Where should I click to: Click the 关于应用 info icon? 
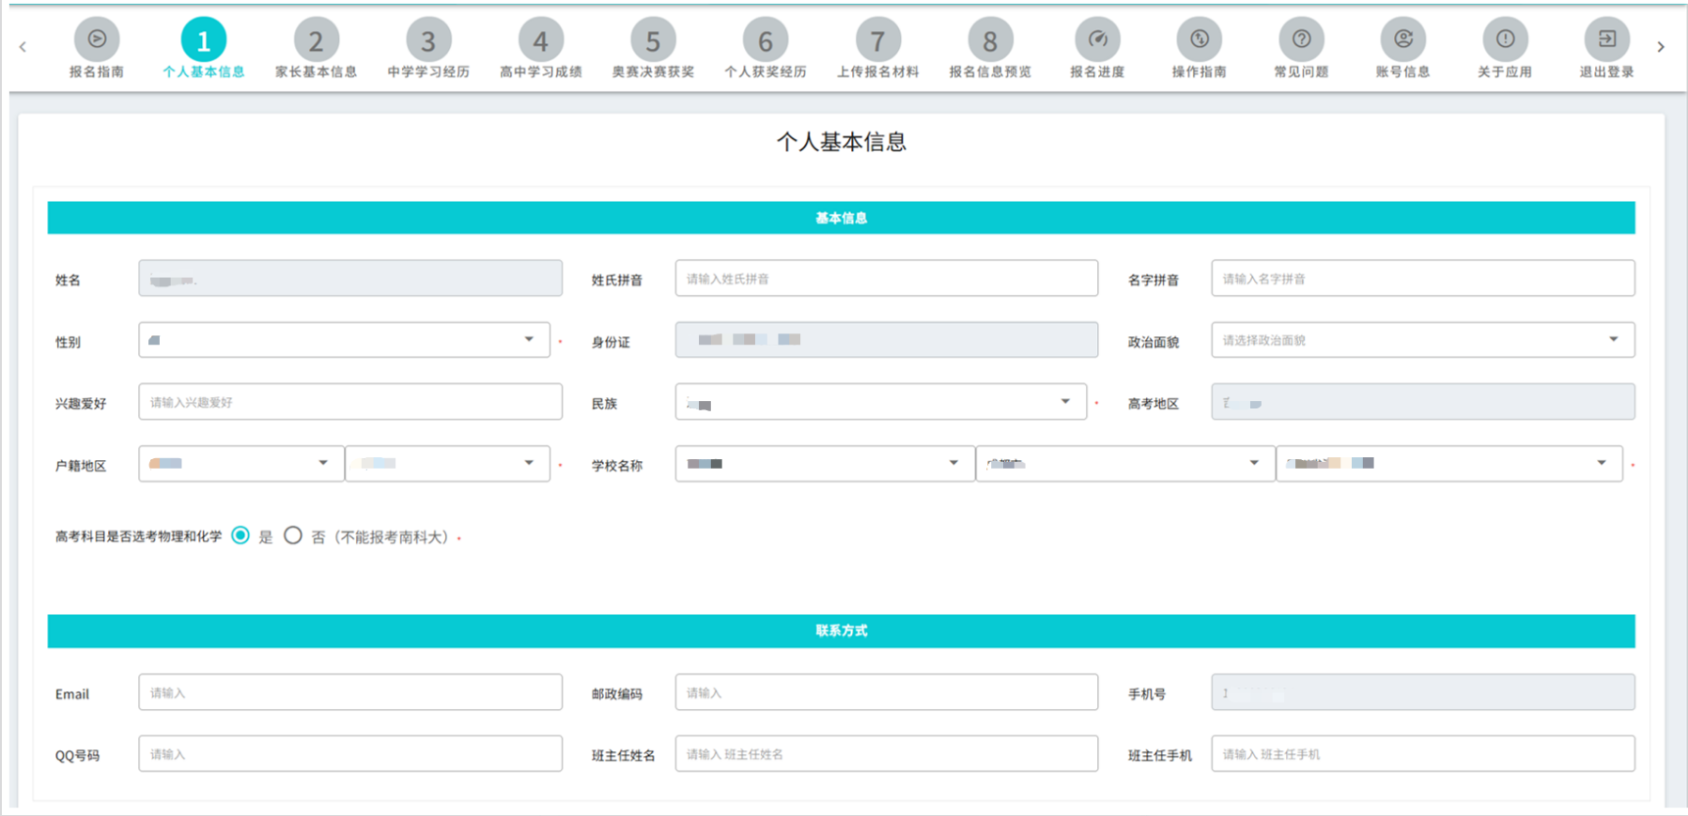[x=1505, y=39]
